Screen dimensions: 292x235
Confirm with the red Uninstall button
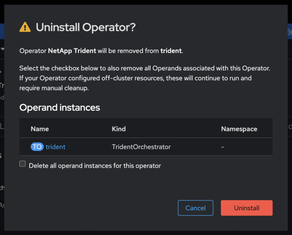246,208
